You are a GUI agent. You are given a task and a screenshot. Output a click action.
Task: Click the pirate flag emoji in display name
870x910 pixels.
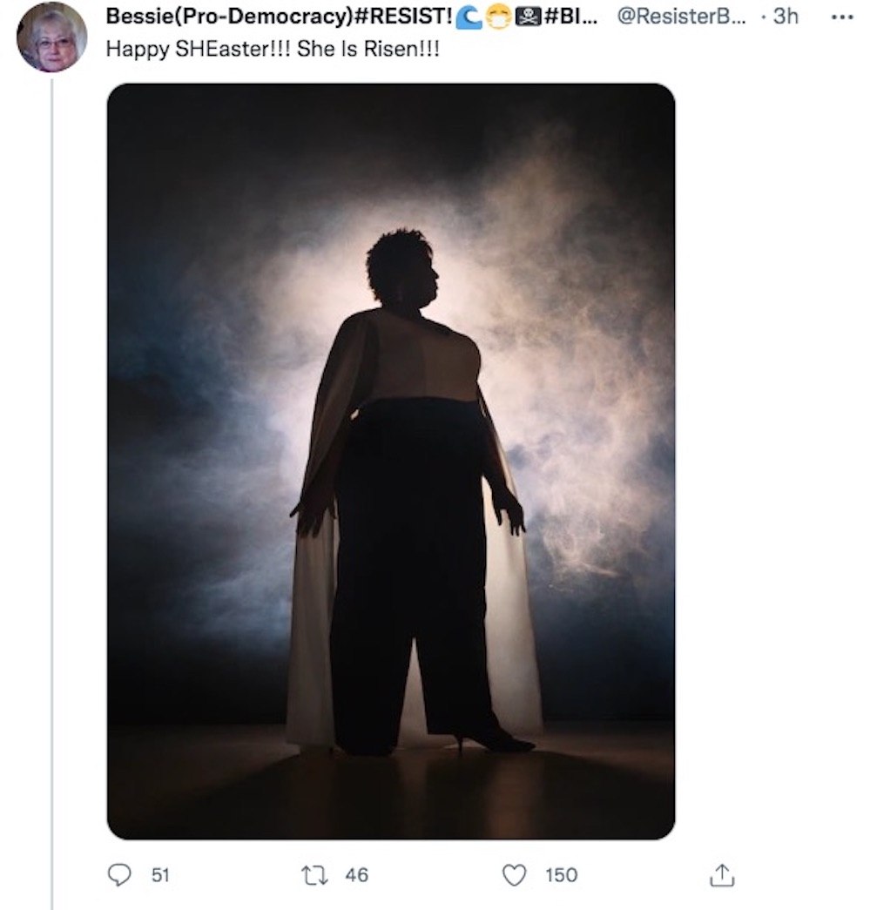[x=528, y=17]
